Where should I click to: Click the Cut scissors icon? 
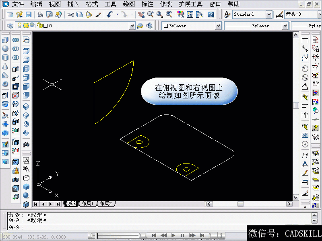tap(70, 14)
